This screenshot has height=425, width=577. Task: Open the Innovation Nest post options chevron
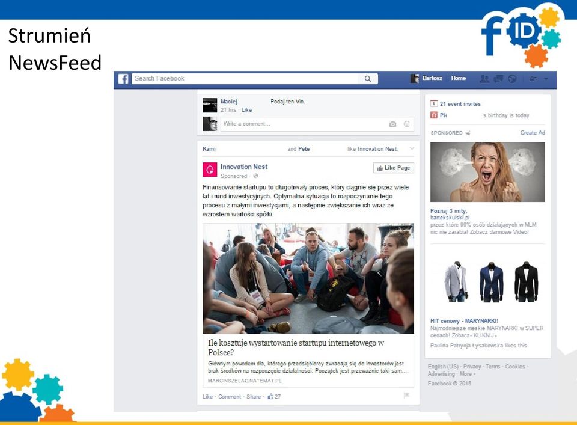[x=412, y=148]
